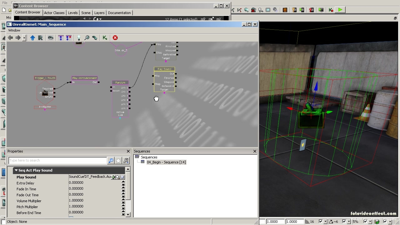The height and width of the screenshot is (225, 400).
Task: Find Play Sound cue in browser magnifier
Action: coord(118,177)
